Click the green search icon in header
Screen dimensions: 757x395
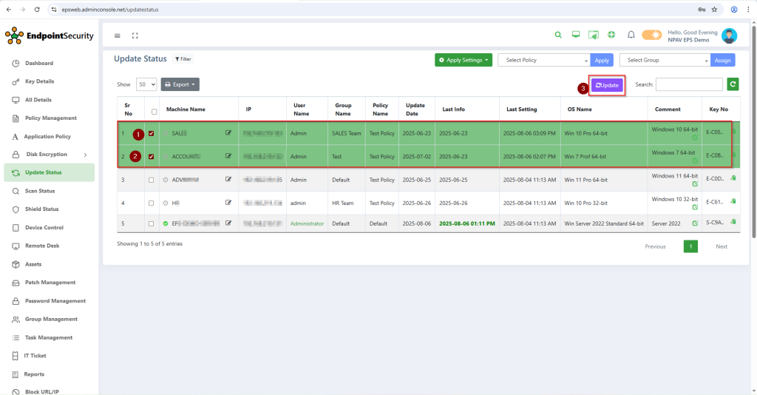(558, 35)
